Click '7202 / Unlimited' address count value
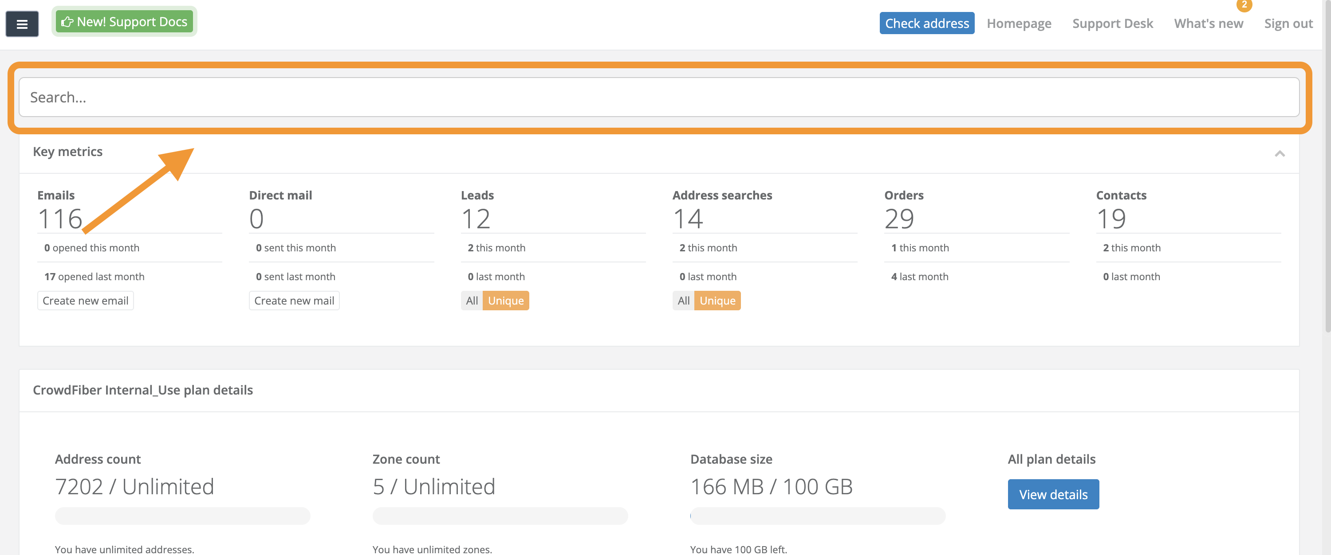Screen dimensions: 1331x555 point(134,486)
